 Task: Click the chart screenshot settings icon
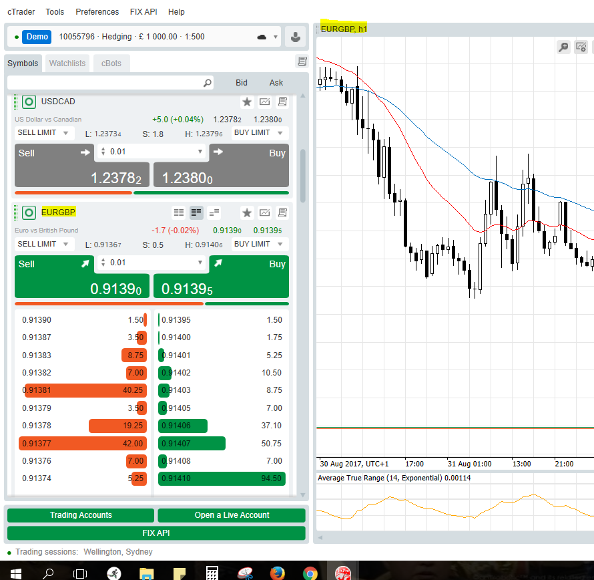tap(581, 47)
